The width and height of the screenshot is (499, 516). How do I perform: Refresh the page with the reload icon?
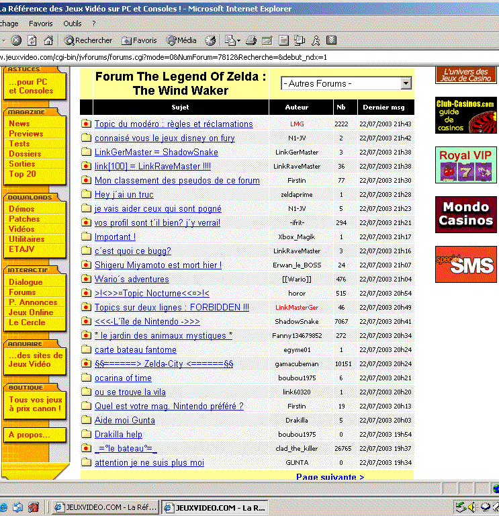pos(32,40)
